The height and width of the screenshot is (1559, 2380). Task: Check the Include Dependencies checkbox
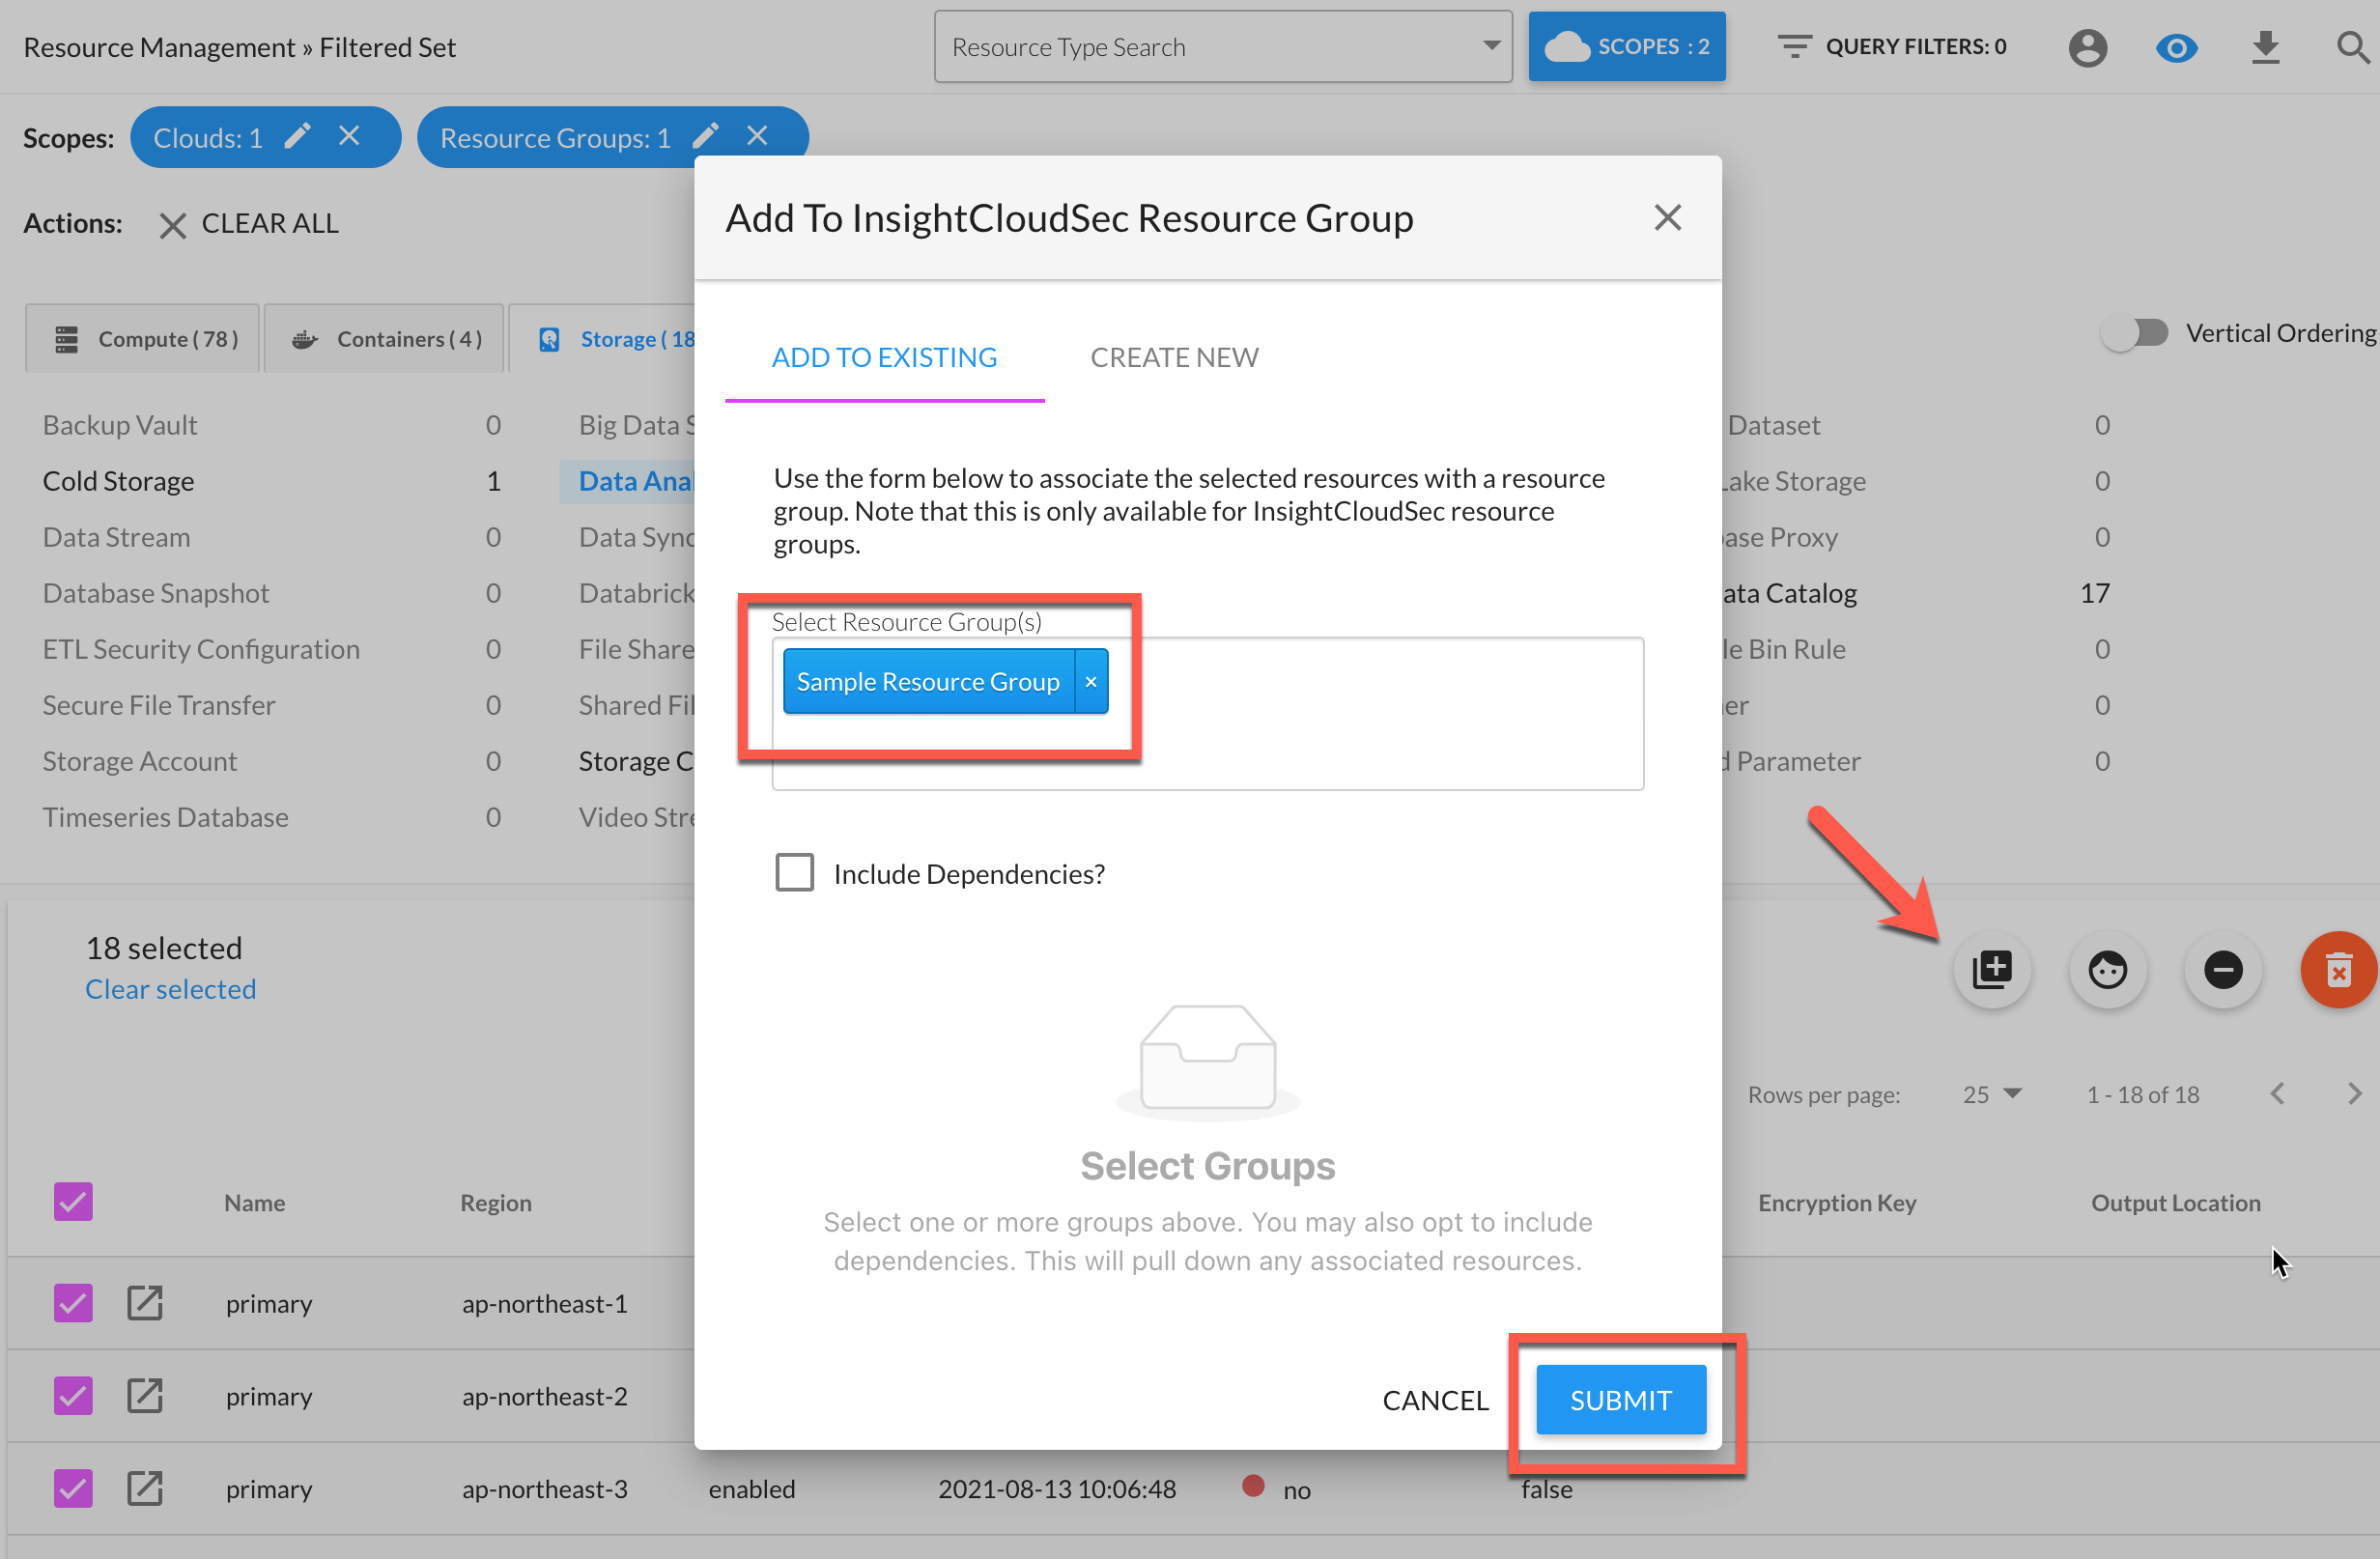click(x=795, y=873)
